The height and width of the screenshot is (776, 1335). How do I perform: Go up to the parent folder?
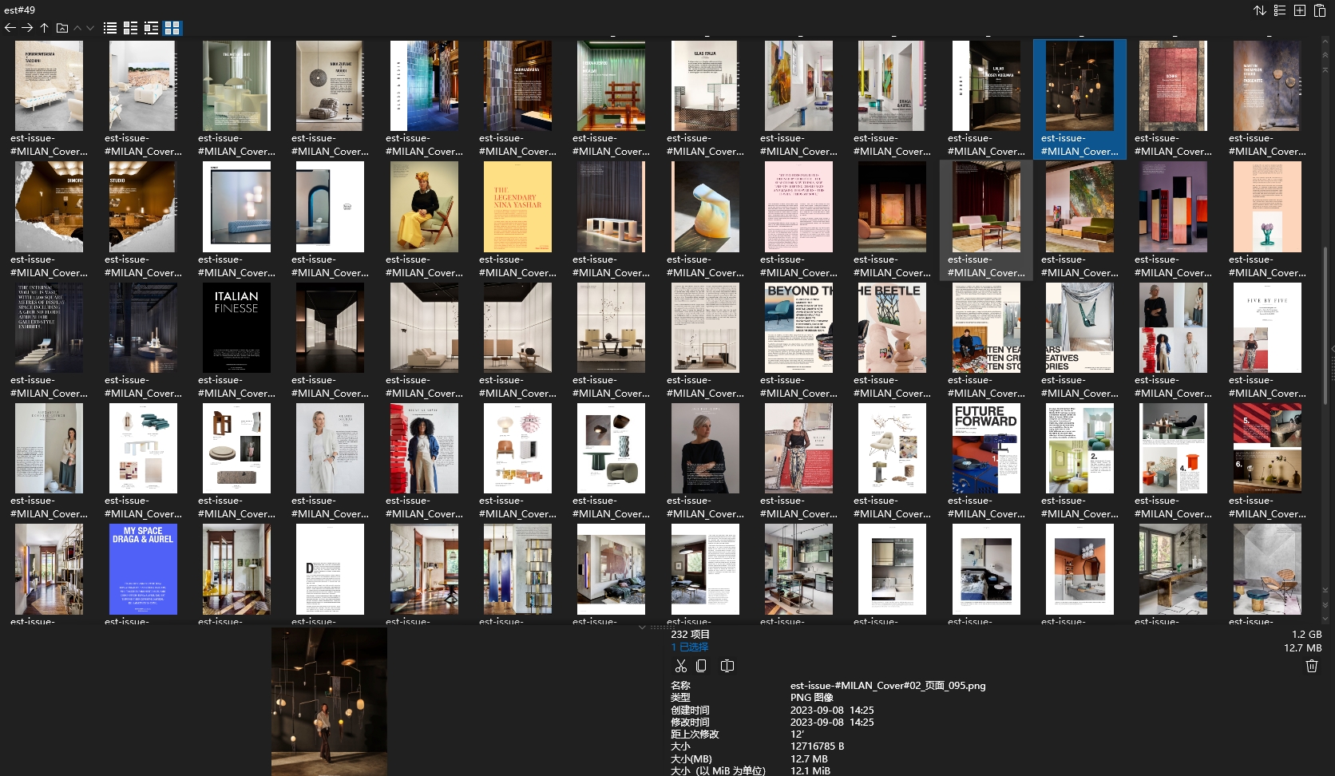pos(44,28)
